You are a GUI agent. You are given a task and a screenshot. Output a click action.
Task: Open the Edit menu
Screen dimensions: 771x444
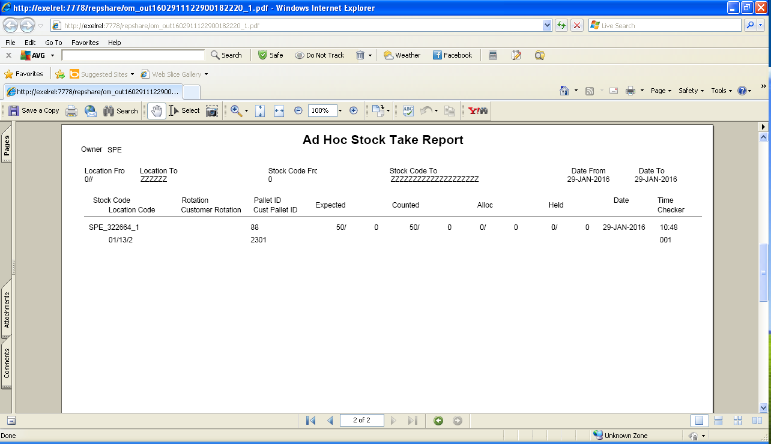point(30,43)
